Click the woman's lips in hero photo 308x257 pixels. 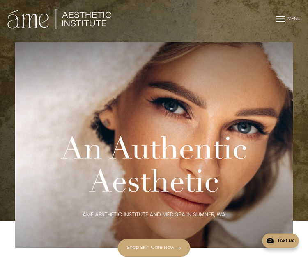tap(186, 200)
